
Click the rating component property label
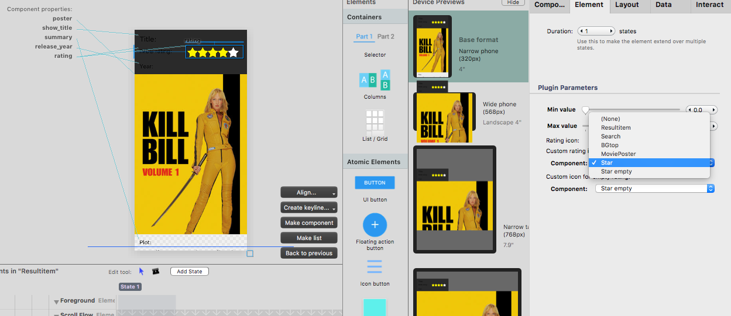click(63, 56)
